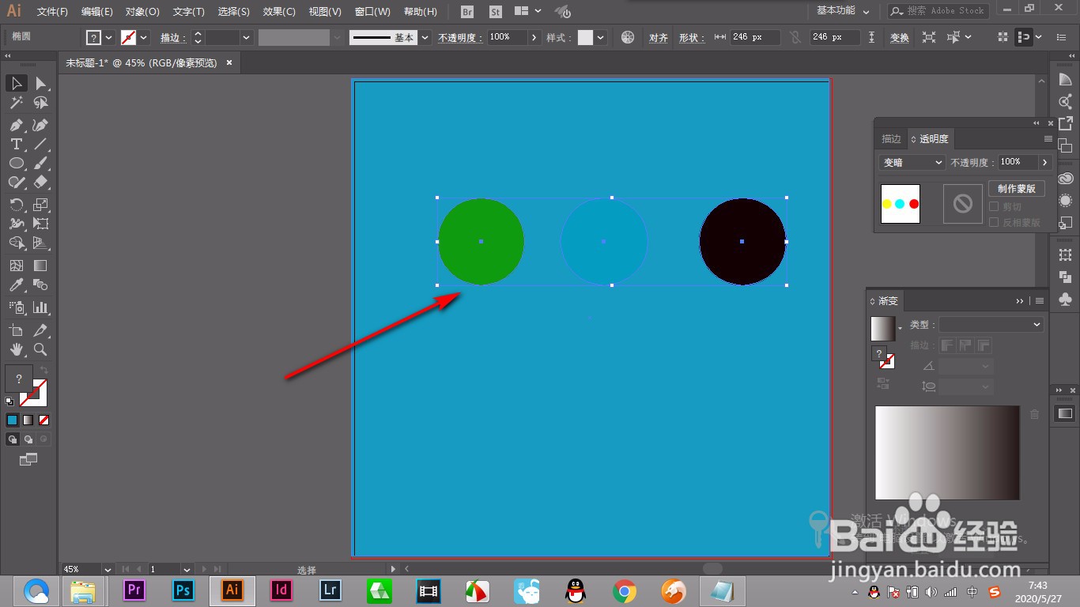Image resolution: width=1080 pixels, height=607 pixels.
Task: Reset to default fill and stroke
Action: (9, 402)
